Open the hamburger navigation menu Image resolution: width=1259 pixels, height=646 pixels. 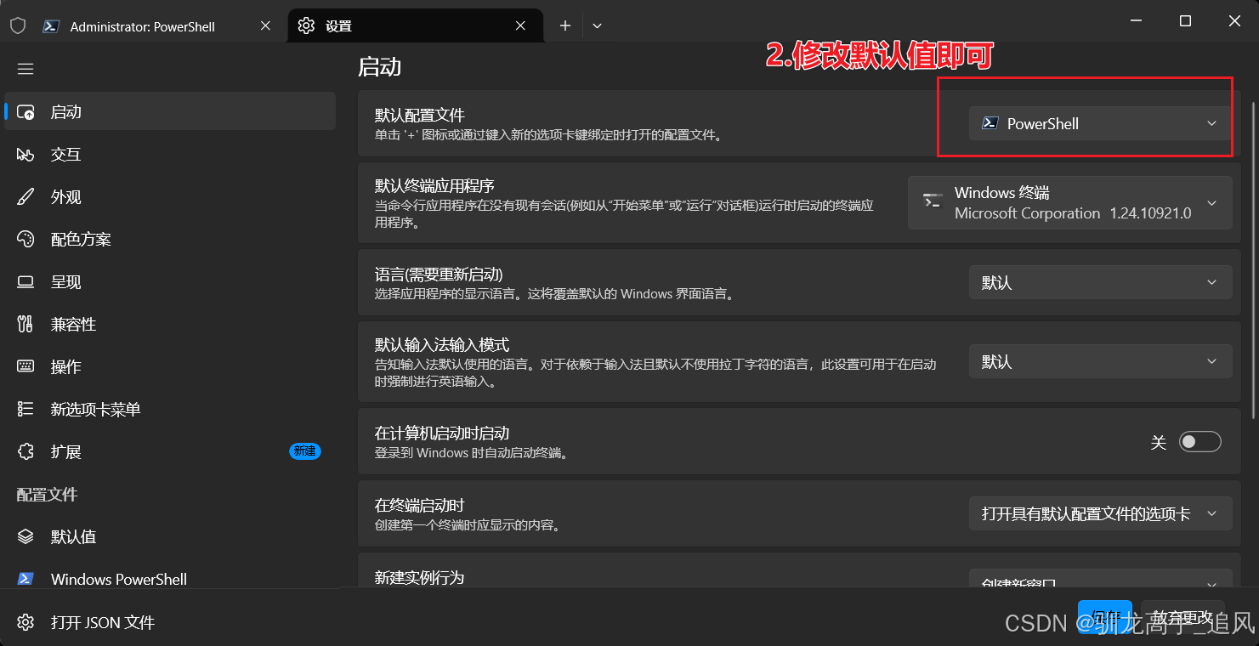[26, 69]
